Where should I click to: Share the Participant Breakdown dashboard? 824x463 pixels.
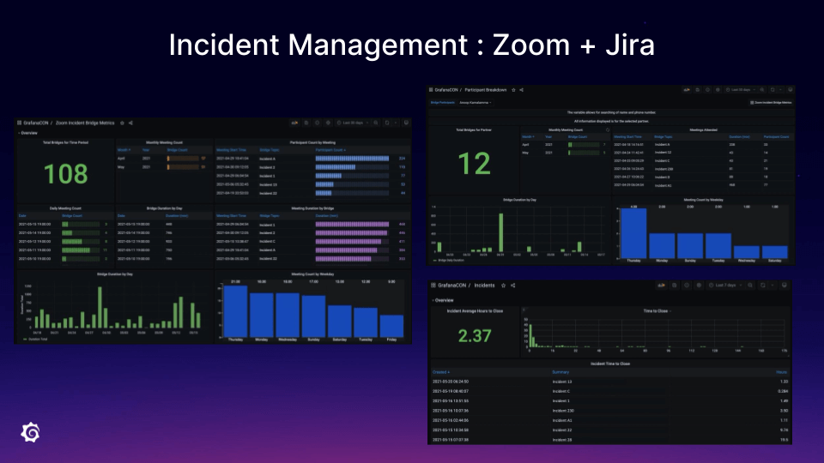(521, 90)
